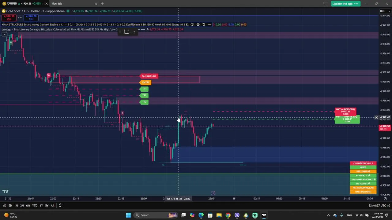
Task: Open the multi-window layout icon in title bar
Action: pyautogui.click(x=326, y=4)
